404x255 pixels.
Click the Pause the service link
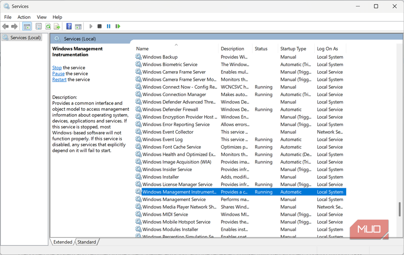(58, 74)
